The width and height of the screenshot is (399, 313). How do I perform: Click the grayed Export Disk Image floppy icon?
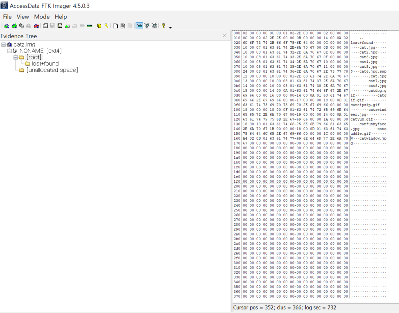(52, 26)
